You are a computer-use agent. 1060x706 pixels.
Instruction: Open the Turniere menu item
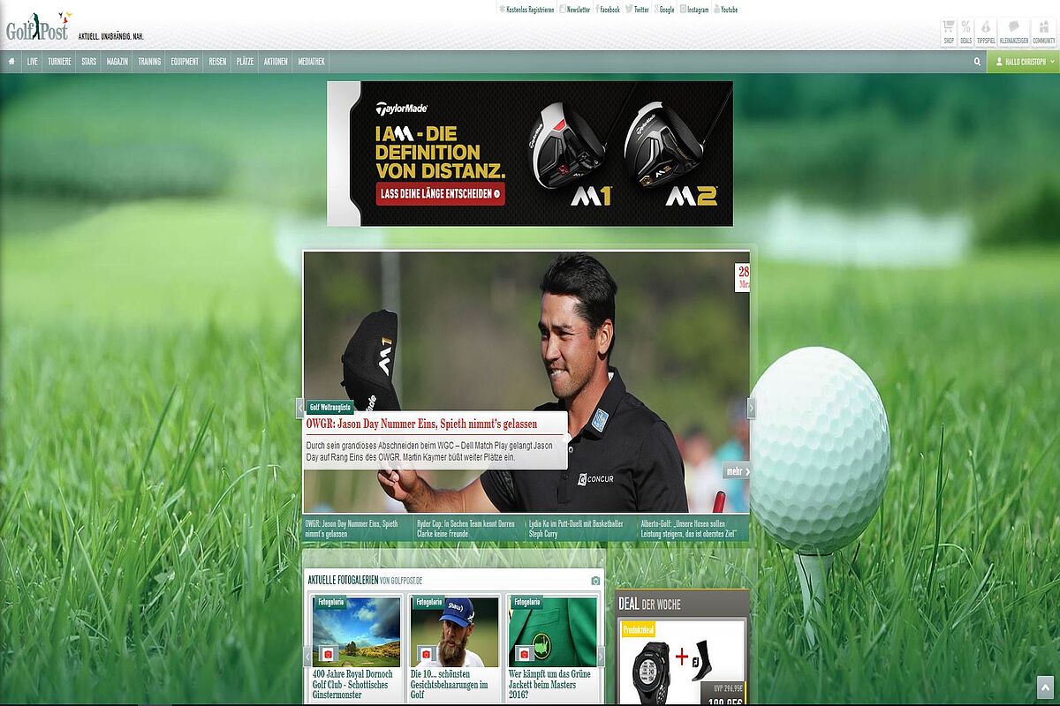pos(60,62)
